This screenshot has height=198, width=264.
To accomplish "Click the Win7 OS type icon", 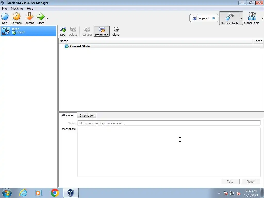I will tap(6, 31).
